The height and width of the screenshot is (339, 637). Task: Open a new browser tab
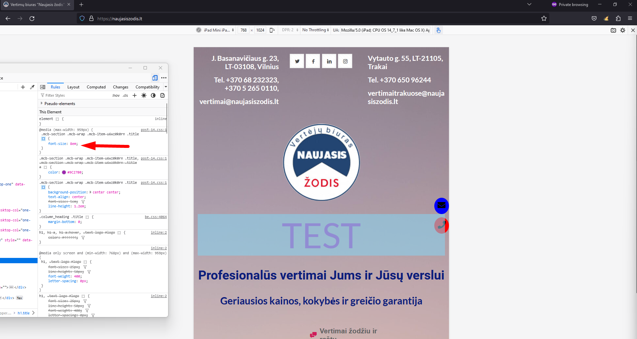pyautogui.click(x=81, y=5)
